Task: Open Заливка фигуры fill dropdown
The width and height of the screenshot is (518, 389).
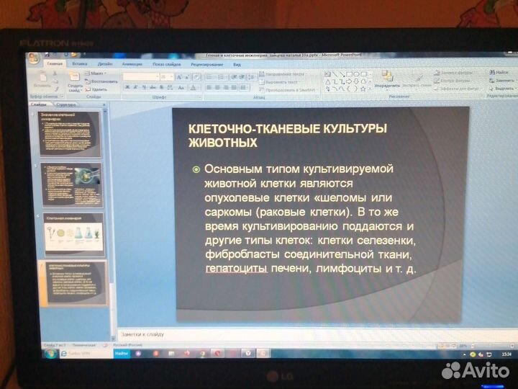Action: click(453, 73)
